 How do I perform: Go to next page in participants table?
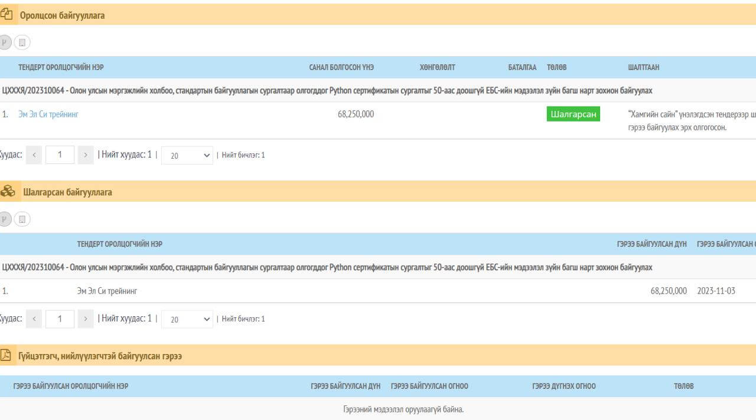coord(86,155)
